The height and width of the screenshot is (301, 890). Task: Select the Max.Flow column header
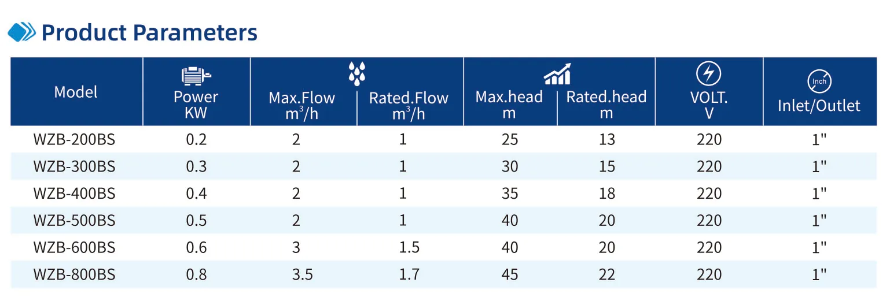pyautogui.click(x=301, y=105)
